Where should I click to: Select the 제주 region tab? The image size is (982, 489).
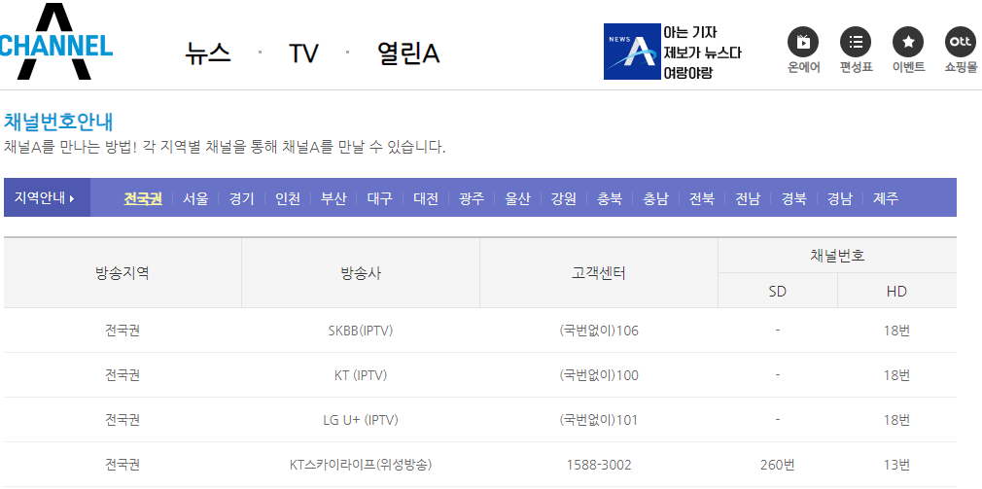coord(886,198)
